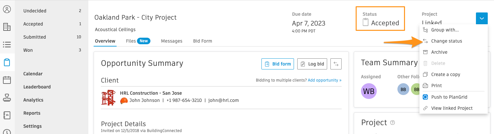Open the calendar icon in the sidebar
The image size is (494, 134).
pos(7,80)
